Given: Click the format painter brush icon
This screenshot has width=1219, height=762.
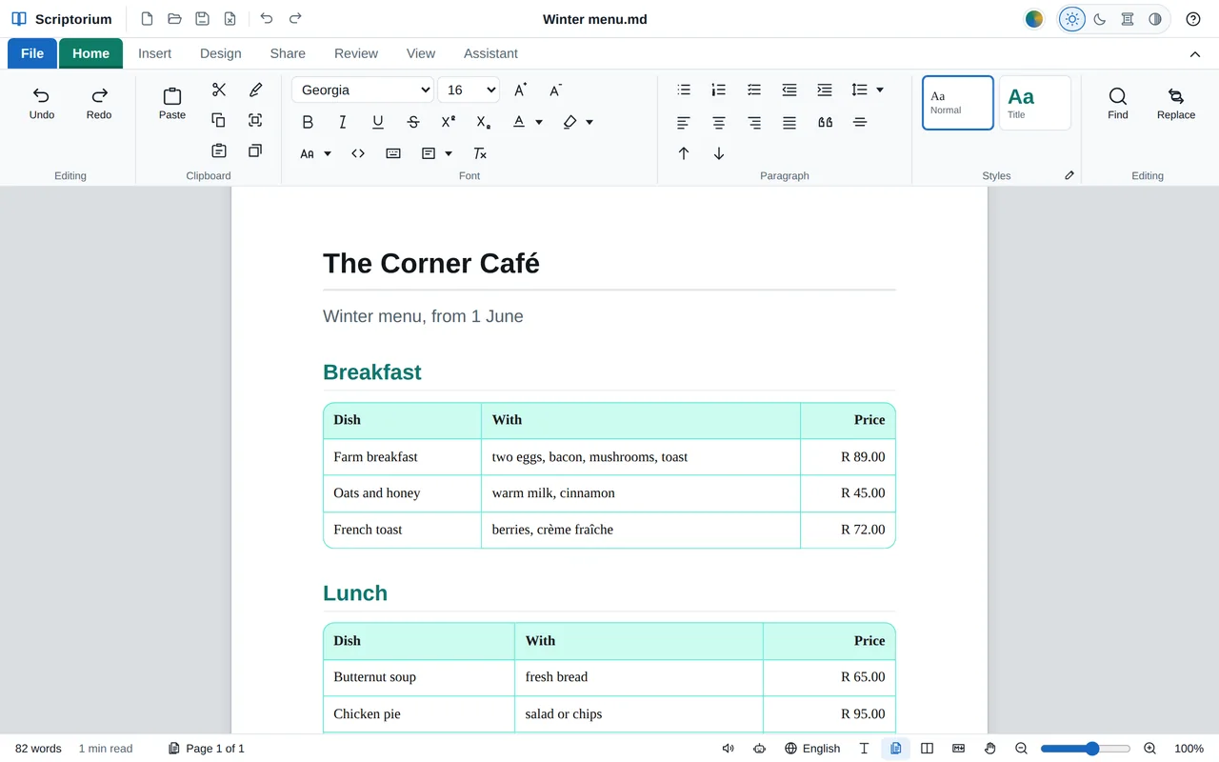Looking at the screenshot, I should coord(255,90).
